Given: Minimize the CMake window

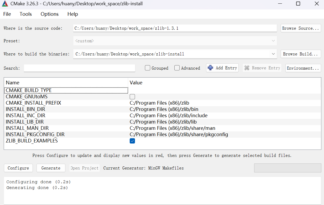Looking at the screenshot, I should [280, 4].
